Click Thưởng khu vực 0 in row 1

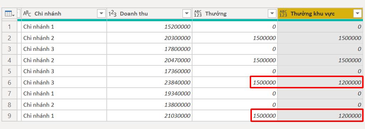320,27
